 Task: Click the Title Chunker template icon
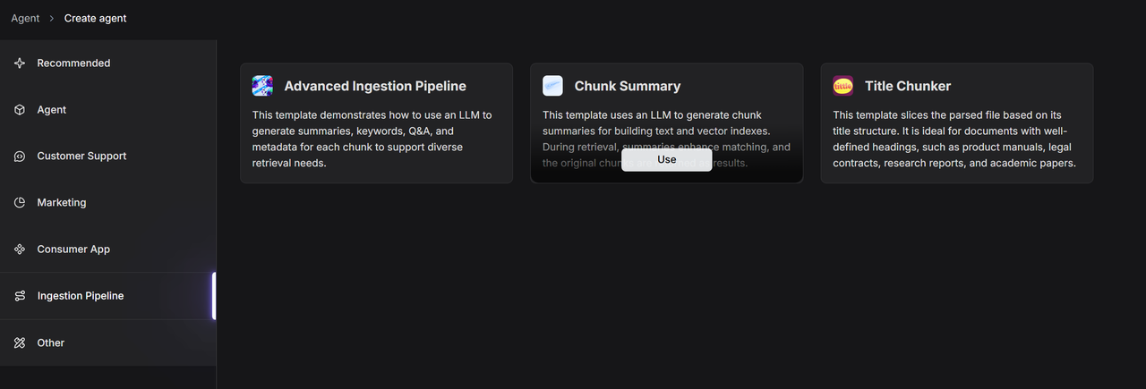click(842, 86)
